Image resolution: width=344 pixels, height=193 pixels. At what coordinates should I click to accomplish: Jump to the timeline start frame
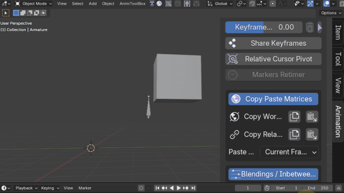coord(157,188)
